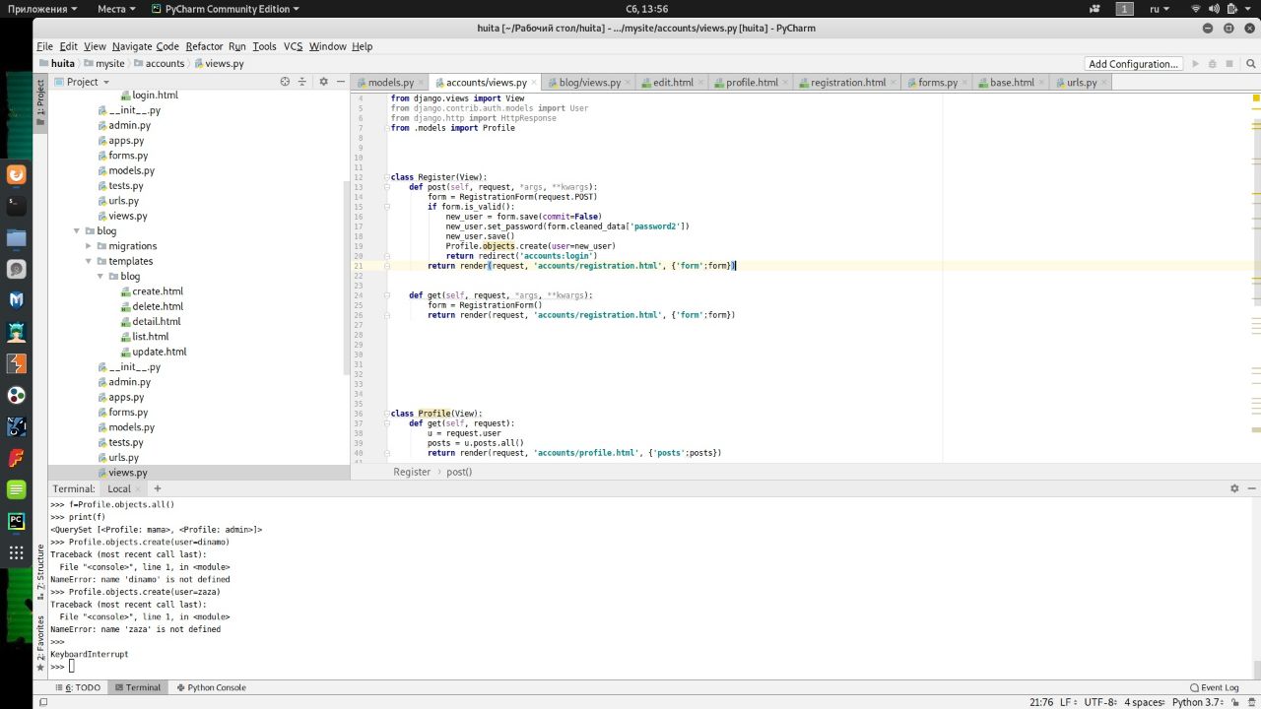Open Firefox from the dock

coord(16,175)
